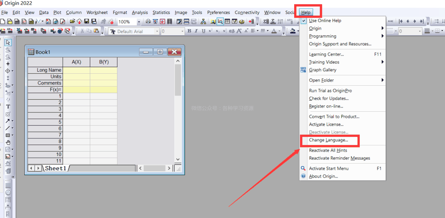Click the Open file folder icon
Screen dimensions: 445x218
[73, 21]
